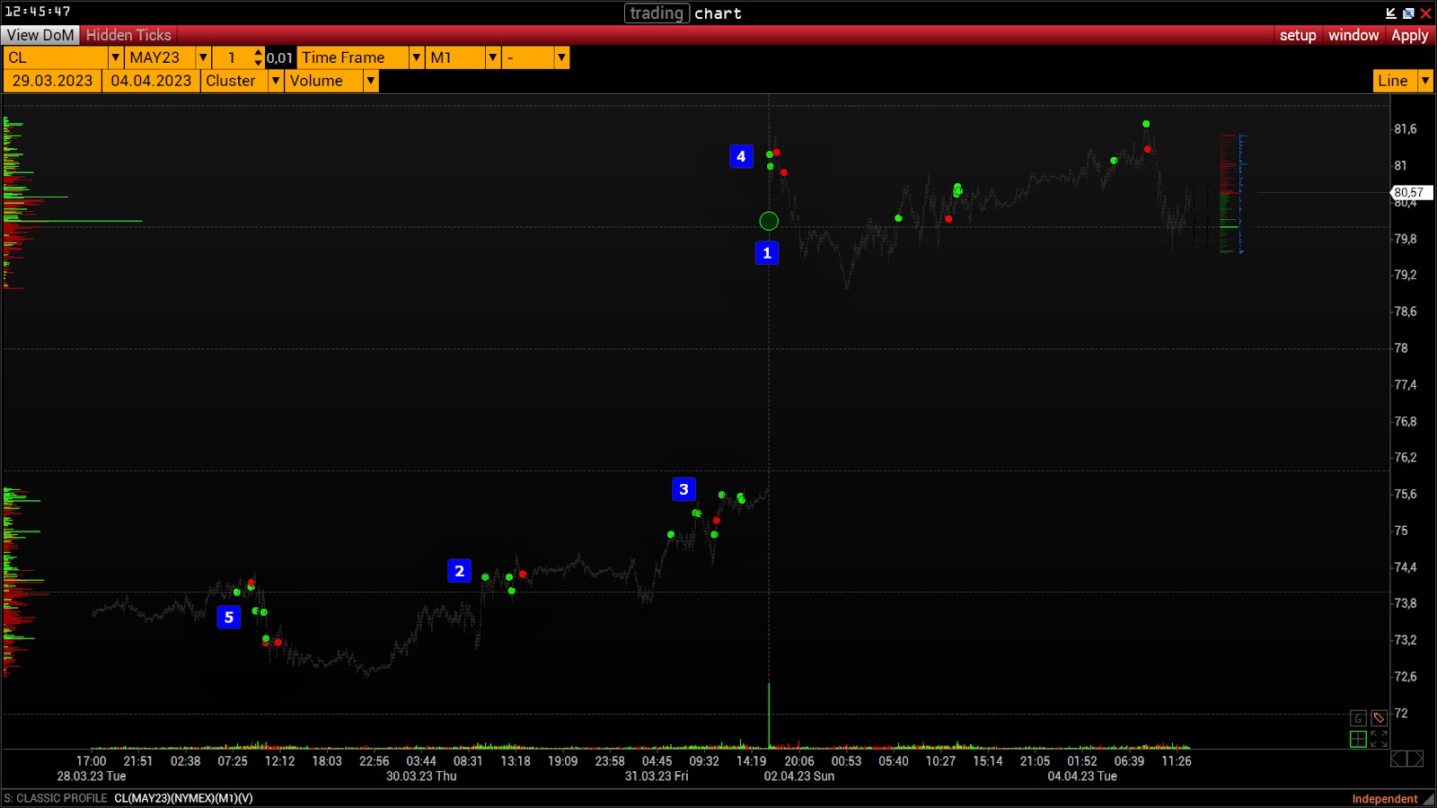
Task: Click the 81,6 price axis label
Action: click(1406, 129)
